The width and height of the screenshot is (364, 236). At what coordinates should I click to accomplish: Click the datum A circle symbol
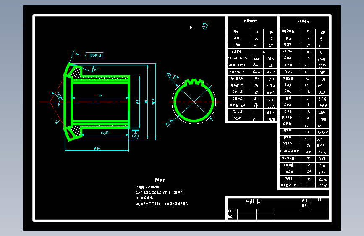(x=135, y=136)
